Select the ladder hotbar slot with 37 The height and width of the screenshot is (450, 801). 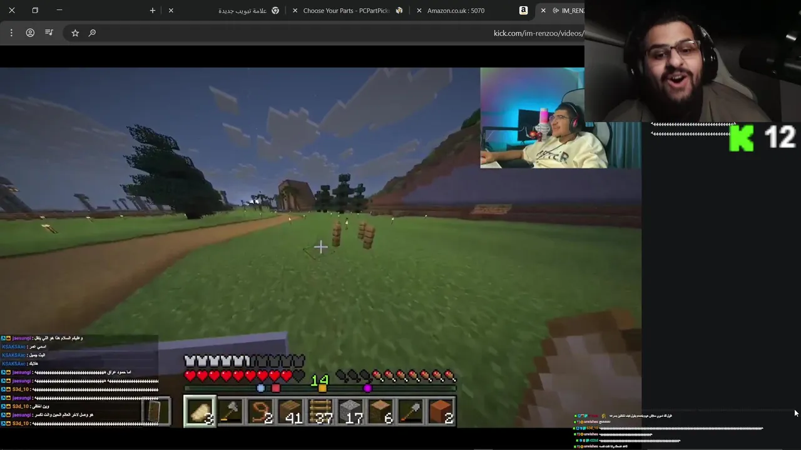click(x=320, y=412)
